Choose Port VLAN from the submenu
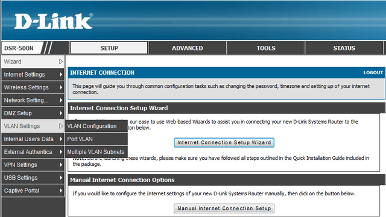This screenshot has height=217, width=386. coord(96,139)
